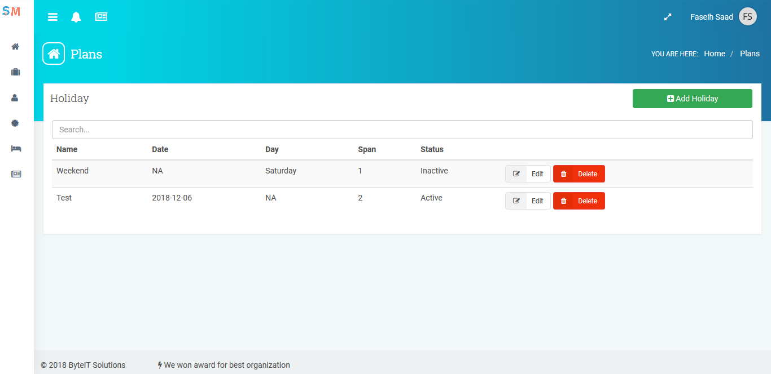Click the trash icon for Weekend
This screenshot has width=771, height=374.
[x=563, y=174]
